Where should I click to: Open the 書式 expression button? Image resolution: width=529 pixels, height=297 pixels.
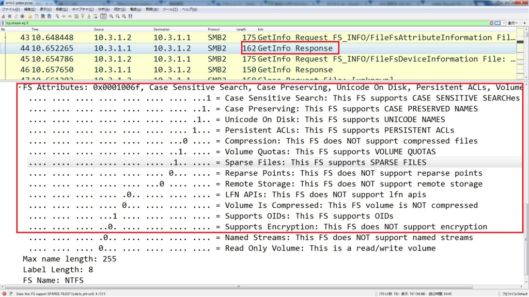pos(512,23)
